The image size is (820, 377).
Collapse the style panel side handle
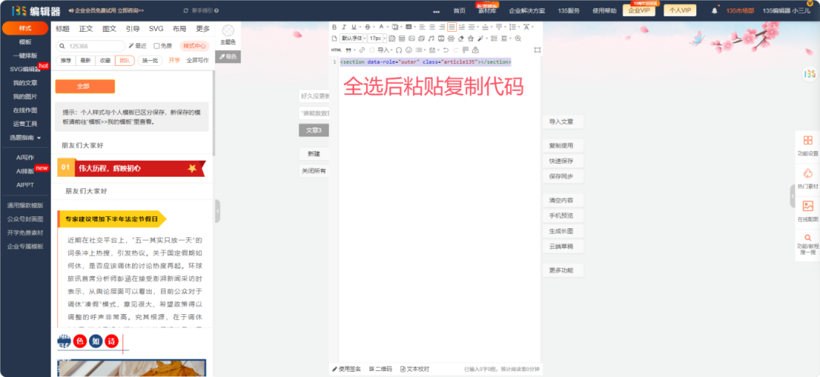click(218, 211)
